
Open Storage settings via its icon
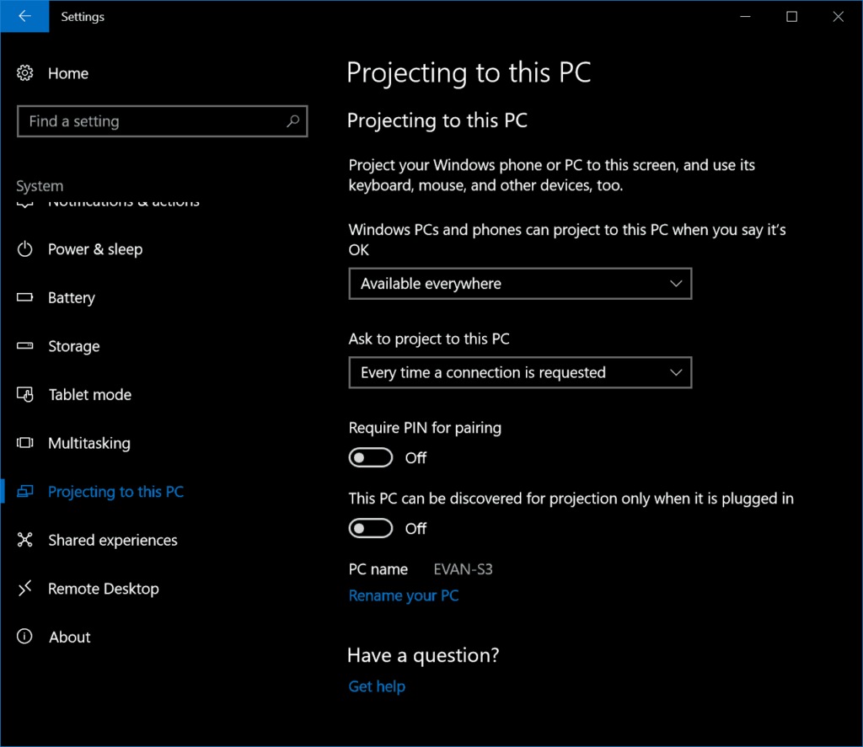coord(25,346)
